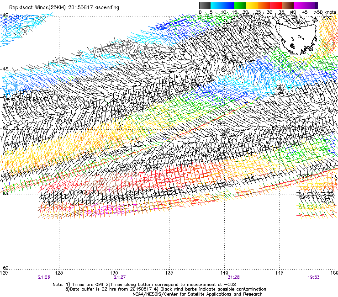This screenshot has width=338, height=297.
Task: Click the dark blue 10-15 knots color segment
Action: pyautogui.click(x=228, y=5)
